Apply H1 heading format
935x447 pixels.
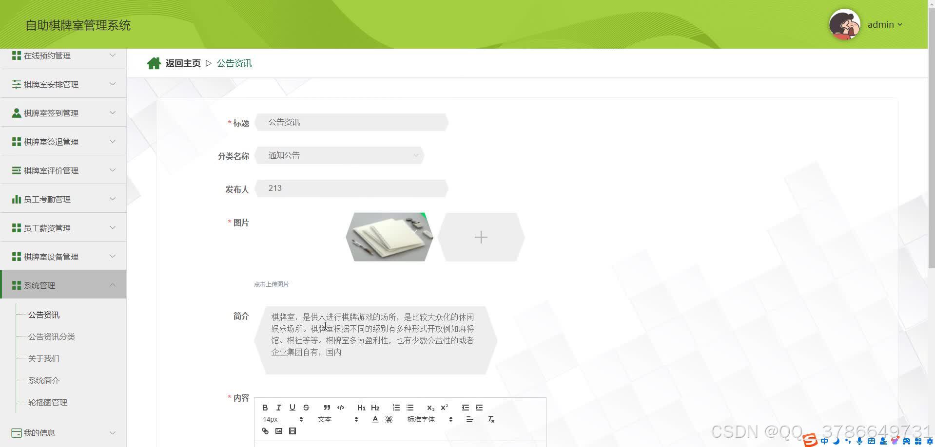point(361,408)
